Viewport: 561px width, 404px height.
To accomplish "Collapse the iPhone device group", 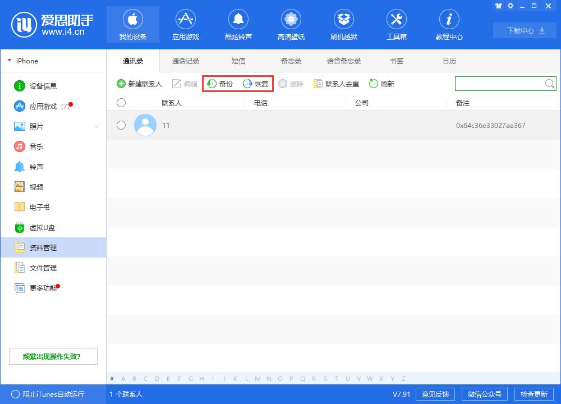I will coord(9,60).
